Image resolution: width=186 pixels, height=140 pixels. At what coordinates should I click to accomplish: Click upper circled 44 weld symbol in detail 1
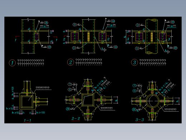tap(46, 23)
